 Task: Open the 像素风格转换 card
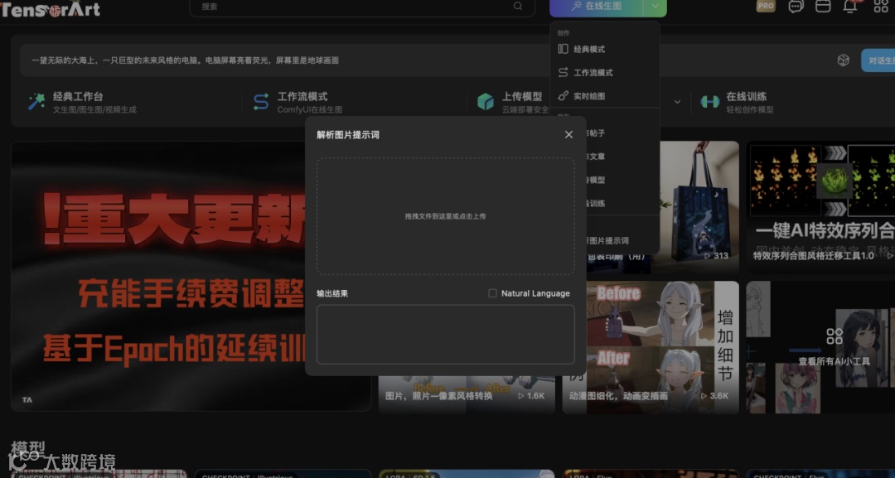tap(467, 395)
